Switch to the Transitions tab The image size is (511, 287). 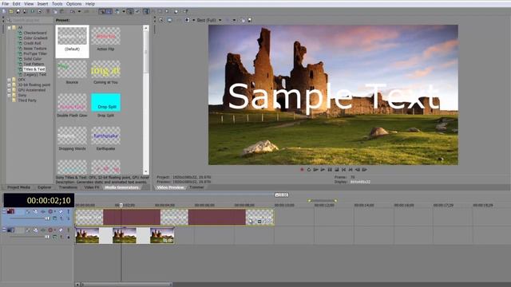pos(68,187)
